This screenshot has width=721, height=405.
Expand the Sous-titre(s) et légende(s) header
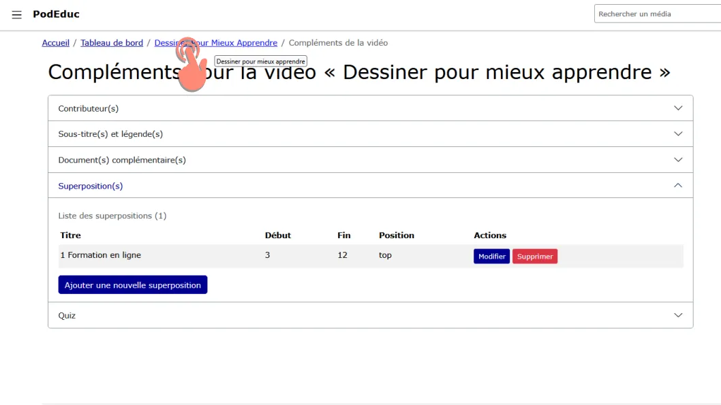[x=371, y=134]
